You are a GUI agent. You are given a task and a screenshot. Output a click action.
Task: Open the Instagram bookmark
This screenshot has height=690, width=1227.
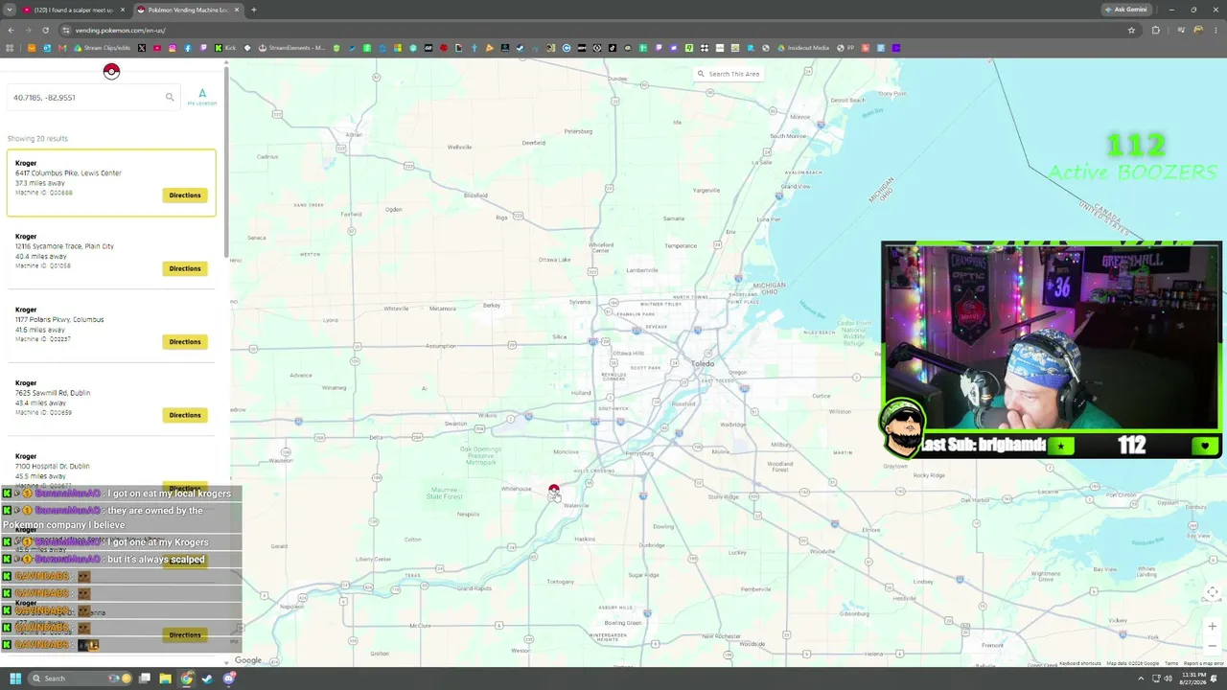click(173, 48)
